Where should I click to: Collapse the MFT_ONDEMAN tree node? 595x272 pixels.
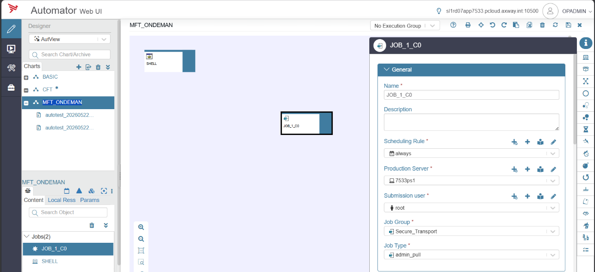click(x=26, y=103)
